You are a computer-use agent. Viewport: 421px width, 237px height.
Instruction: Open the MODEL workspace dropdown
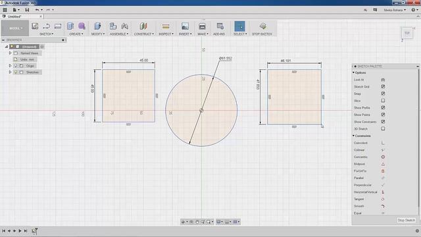click(x=15, y=28)
